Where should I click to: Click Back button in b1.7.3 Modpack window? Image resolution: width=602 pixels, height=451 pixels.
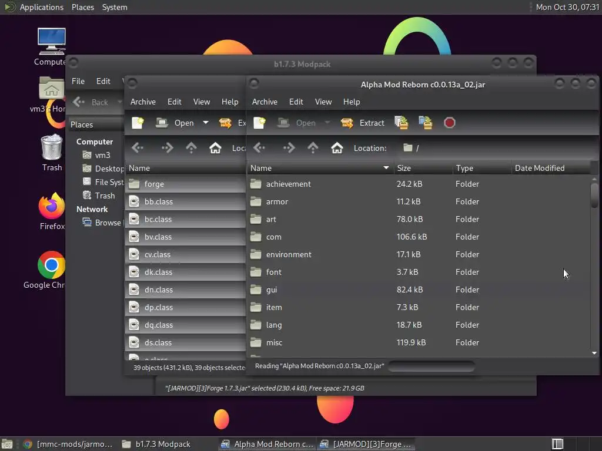[91, 102]
